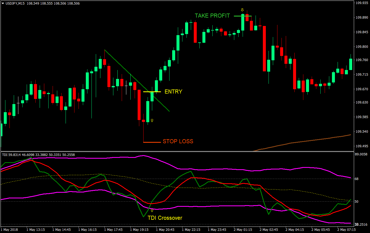Select the orange STOP LOSS text label

point(178,141)
